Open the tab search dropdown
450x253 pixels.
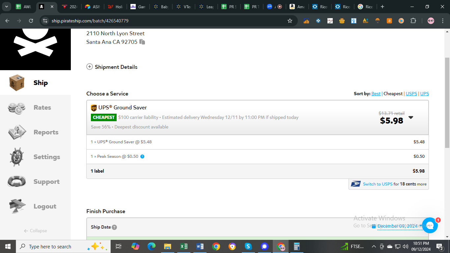[x=6, y=7]
